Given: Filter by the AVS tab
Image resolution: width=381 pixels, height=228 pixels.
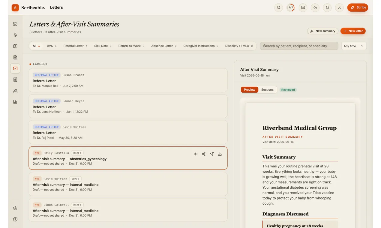Looking at the screenshot, I should pos(52,46).
